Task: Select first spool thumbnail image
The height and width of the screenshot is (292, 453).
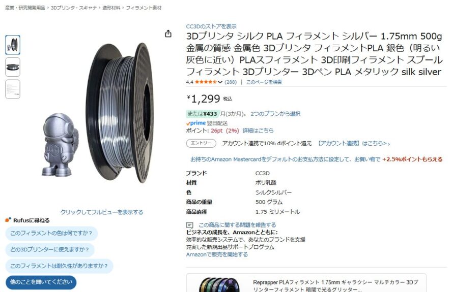Action: (13, 45)
